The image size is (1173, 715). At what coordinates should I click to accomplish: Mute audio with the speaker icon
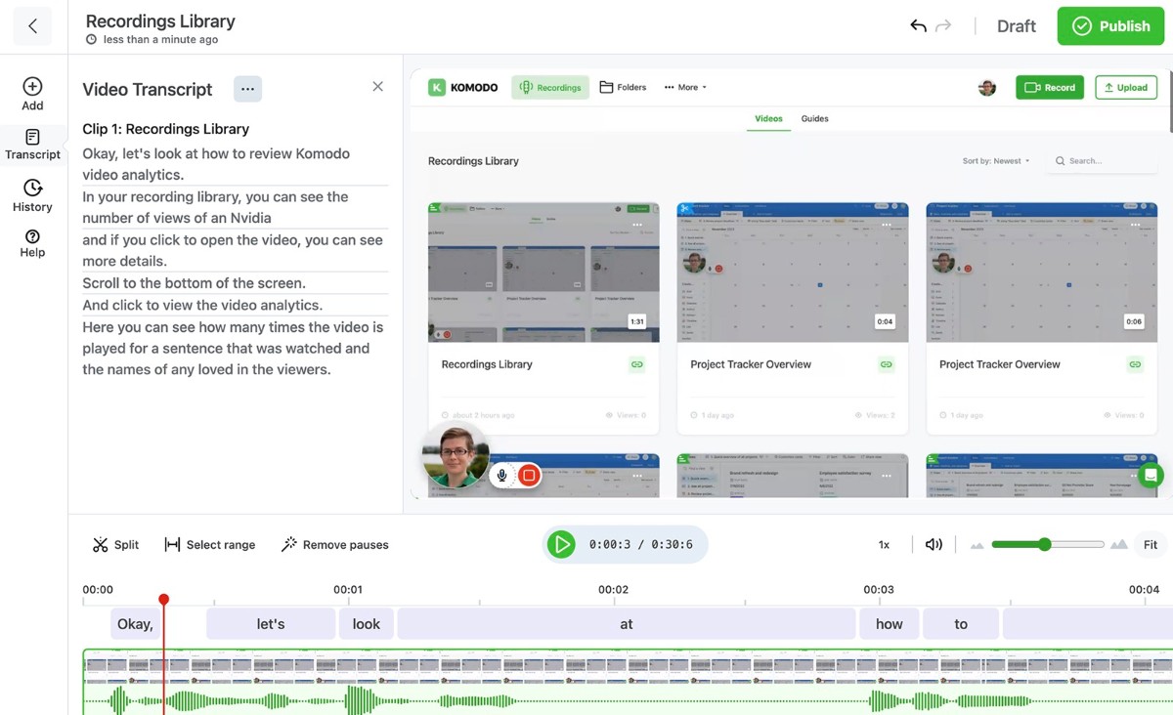point(934,545)
